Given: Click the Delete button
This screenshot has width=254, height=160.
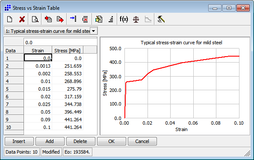Looking at the screenshot, I should click(x=80, y=141).
